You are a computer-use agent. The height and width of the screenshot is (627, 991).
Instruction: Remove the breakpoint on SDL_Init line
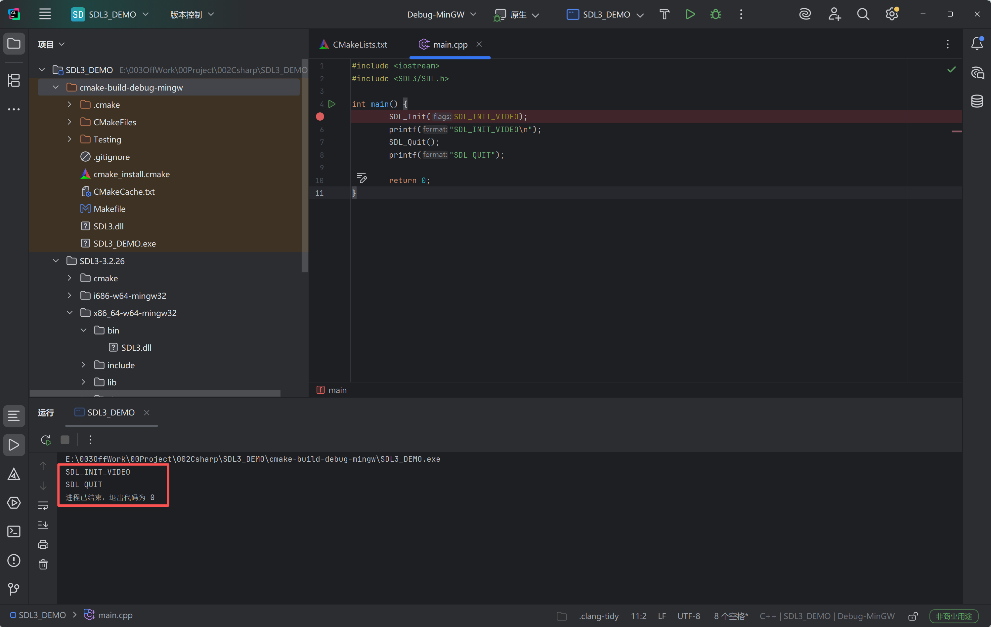click(x=320, y=117)
